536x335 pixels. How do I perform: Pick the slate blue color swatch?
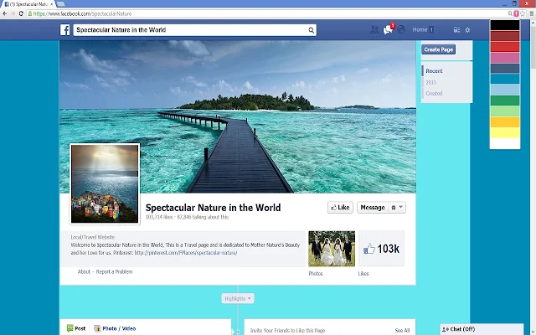(505, 69)
